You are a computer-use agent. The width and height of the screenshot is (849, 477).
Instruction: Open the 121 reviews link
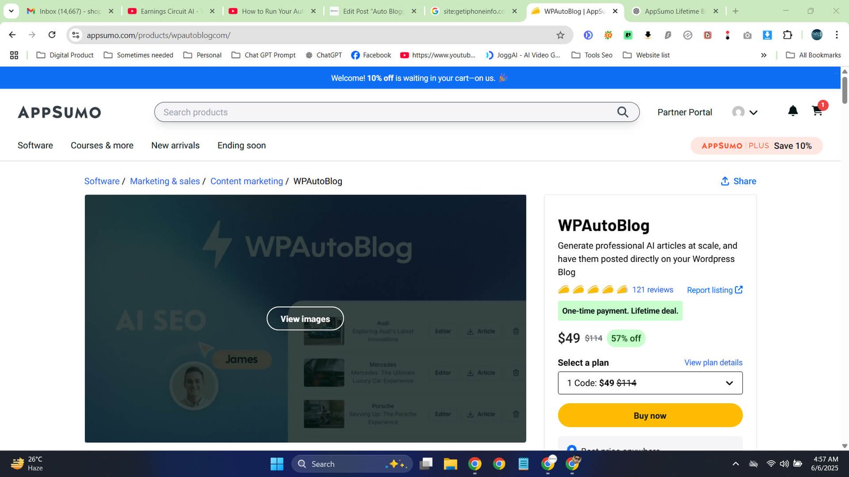tap(653, 289)
